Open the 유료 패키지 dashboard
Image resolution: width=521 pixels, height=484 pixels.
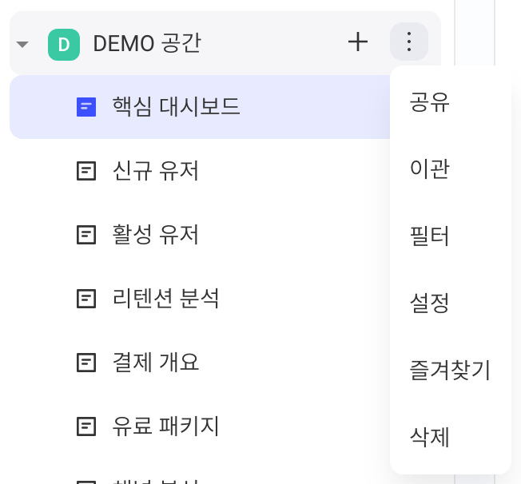pos(165,426)
